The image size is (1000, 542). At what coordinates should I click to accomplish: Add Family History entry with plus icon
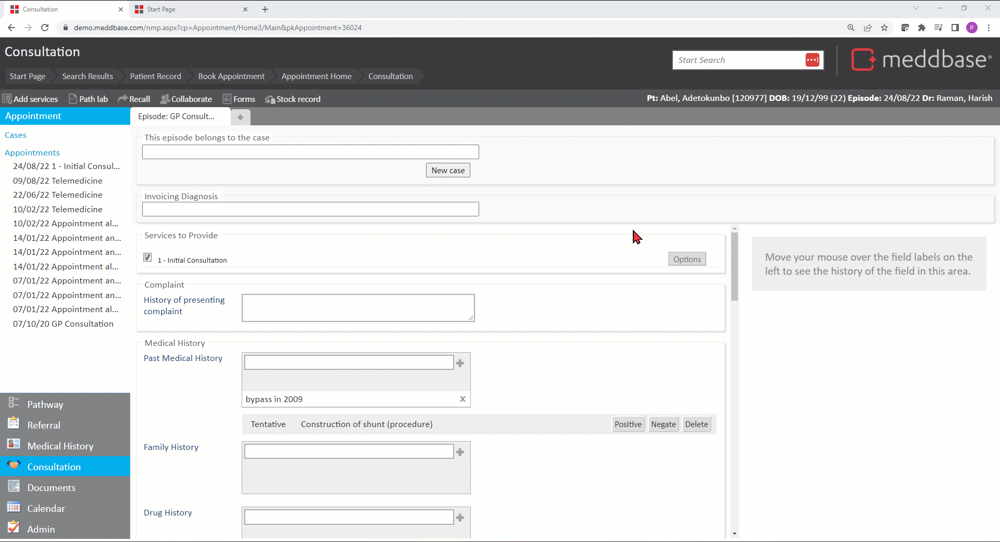(x=460, y=452)
